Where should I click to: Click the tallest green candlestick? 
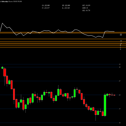point(105,105)
